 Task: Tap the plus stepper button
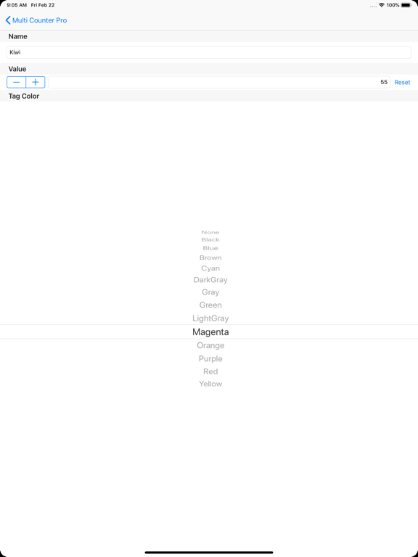(x=36, y=82)
